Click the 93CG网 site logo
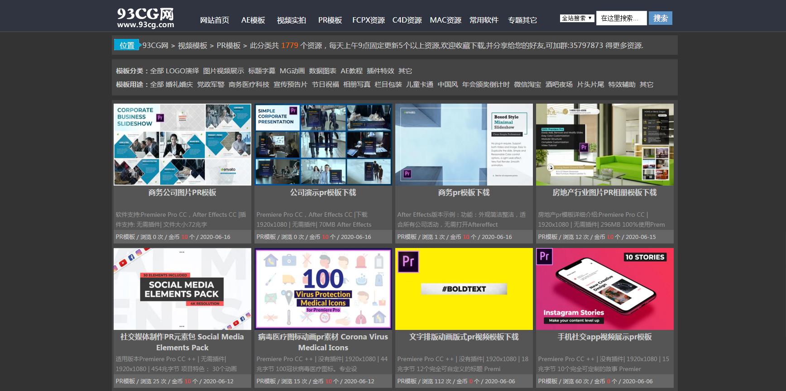The height and width of the screenshot is (391, 786). coord(145,18)
